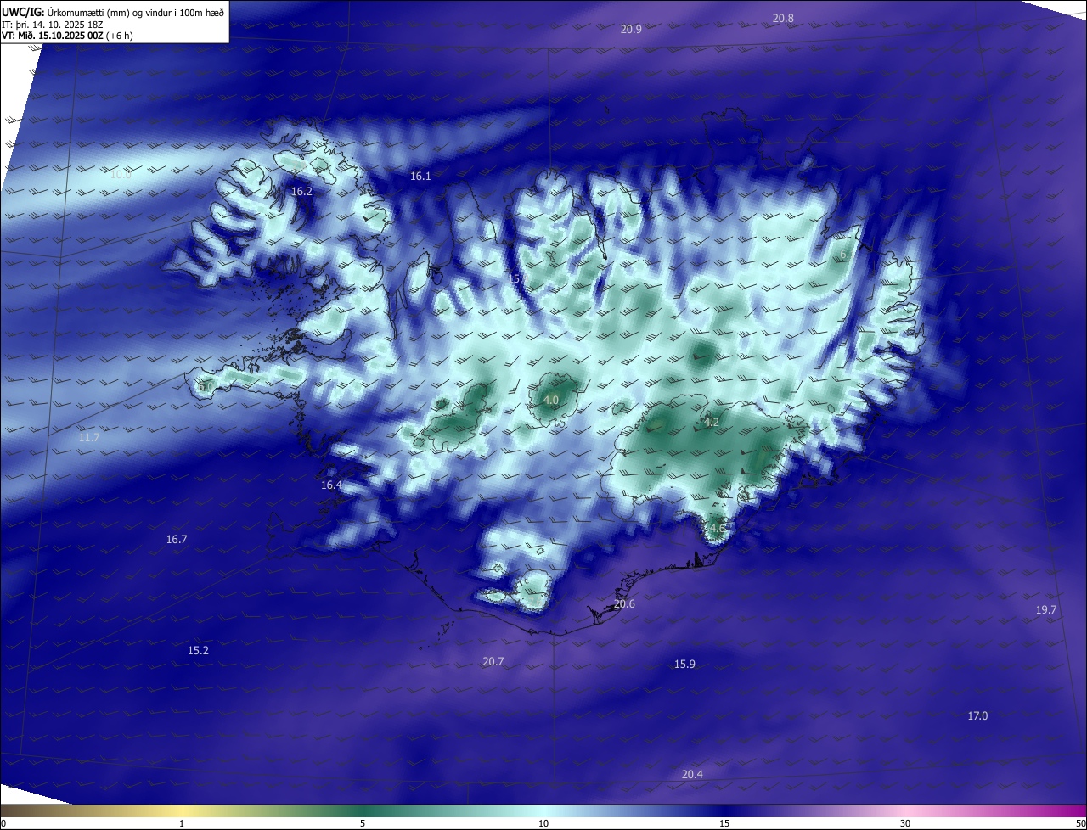Click the UWC/IG title line in header box
Screen dimensions: 1087x830
click(113, 13)
